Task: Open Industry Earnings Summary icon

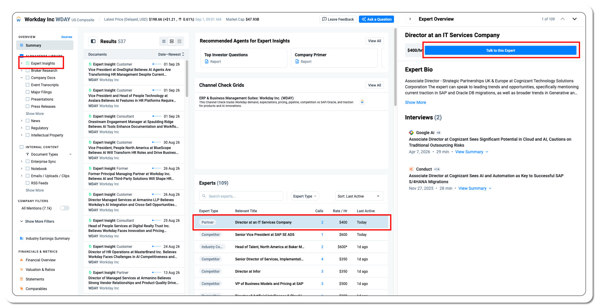Action: [x=22, y=239]
